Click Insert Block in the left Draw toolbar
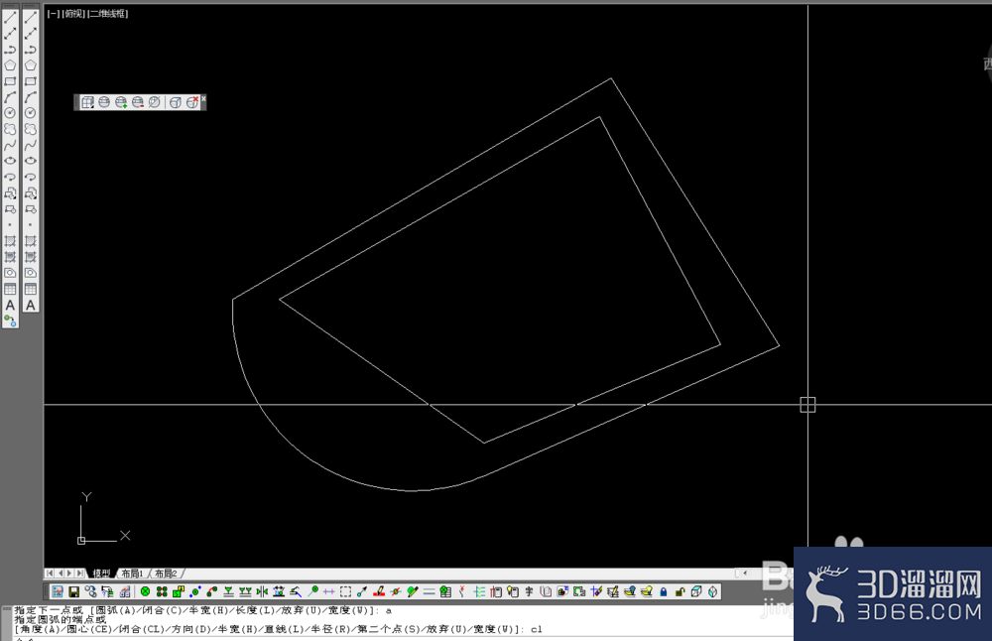The image size is (992, 641). [x=10, y=193]
